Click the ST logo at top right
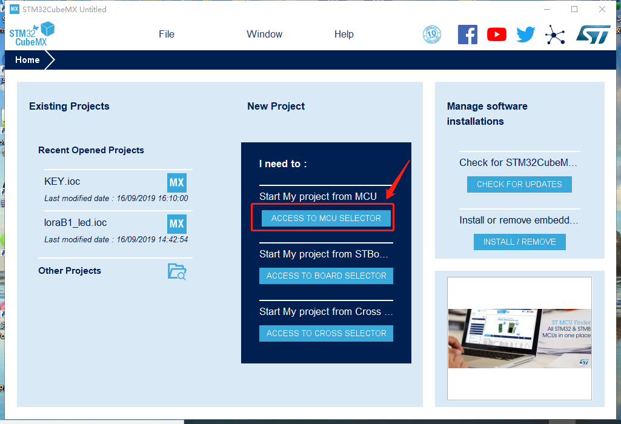621x424 pixels. tap(593, 35)
